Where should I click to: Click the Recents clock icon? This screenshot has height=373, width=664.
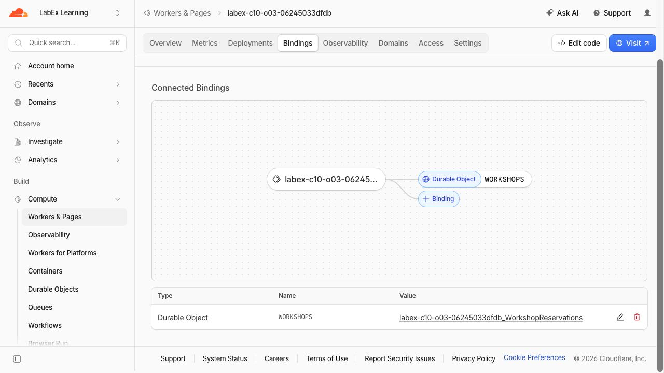18,84
